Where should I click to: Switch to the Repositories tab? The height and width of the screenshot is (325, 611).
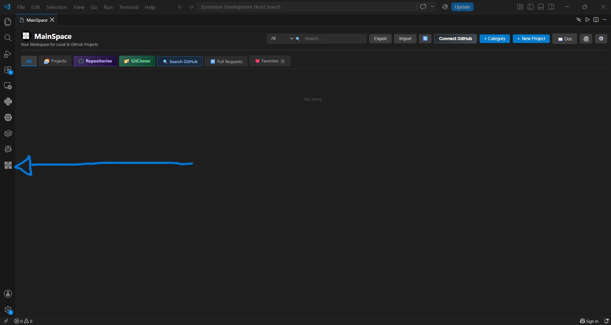pyautogui.click(x=95, y=61)
